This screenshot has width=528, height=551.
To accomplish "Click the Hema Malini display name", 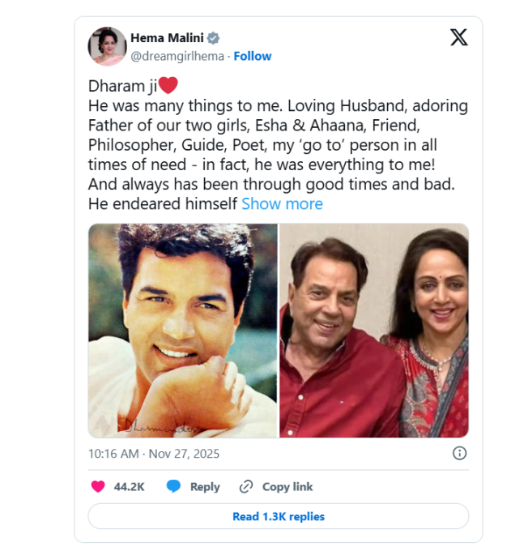I will tap(165, 38).
